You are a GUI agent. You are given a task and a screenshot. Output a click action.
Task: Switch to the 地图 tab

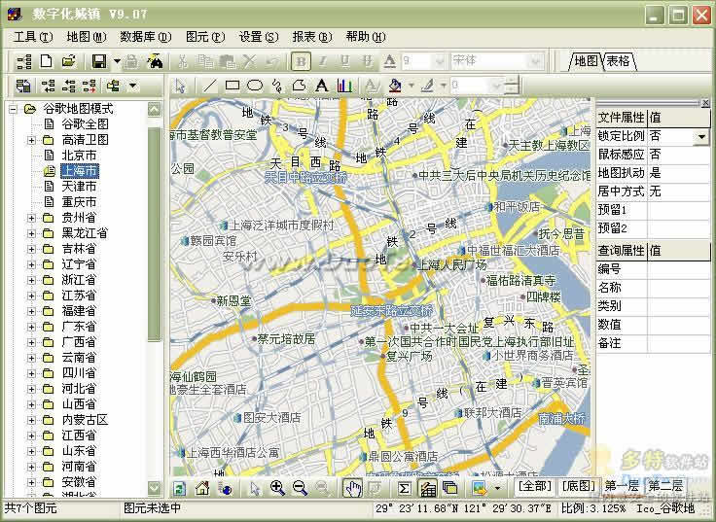click(x=586, y=61)
